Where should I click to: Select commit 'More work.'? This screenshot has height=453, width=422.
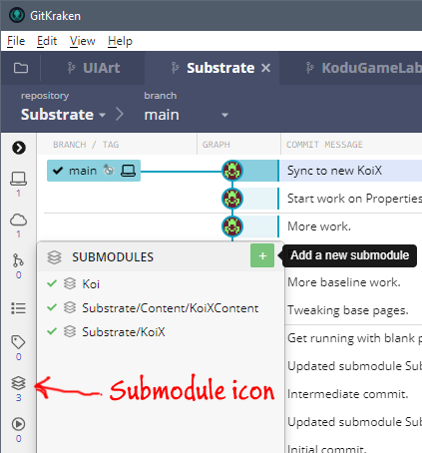pos(319,226)
